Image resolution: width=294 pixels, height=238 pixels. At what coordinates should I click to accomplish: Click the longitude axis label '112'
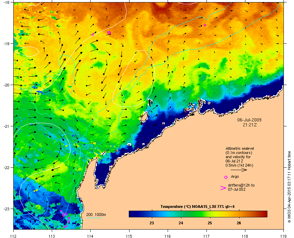(14, 236)
